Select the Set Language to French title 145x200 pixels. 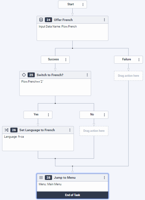pos(37,130)
